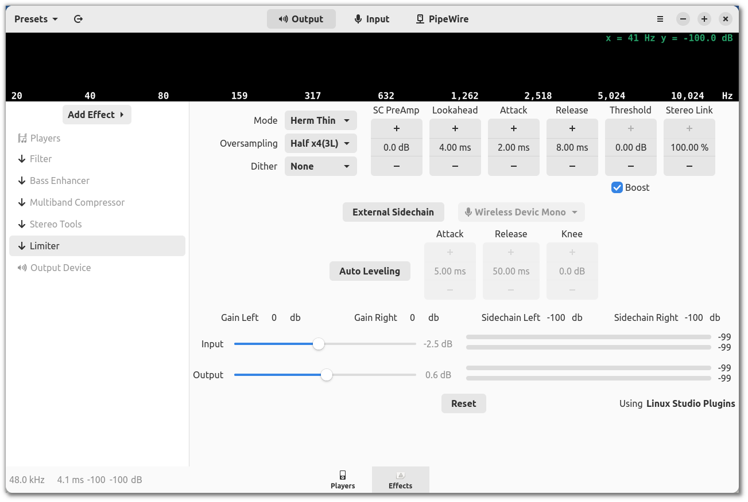The image size is (748, 502).
Task: Click the Players icon in bottom bar
Action: [x=343, y=479]
